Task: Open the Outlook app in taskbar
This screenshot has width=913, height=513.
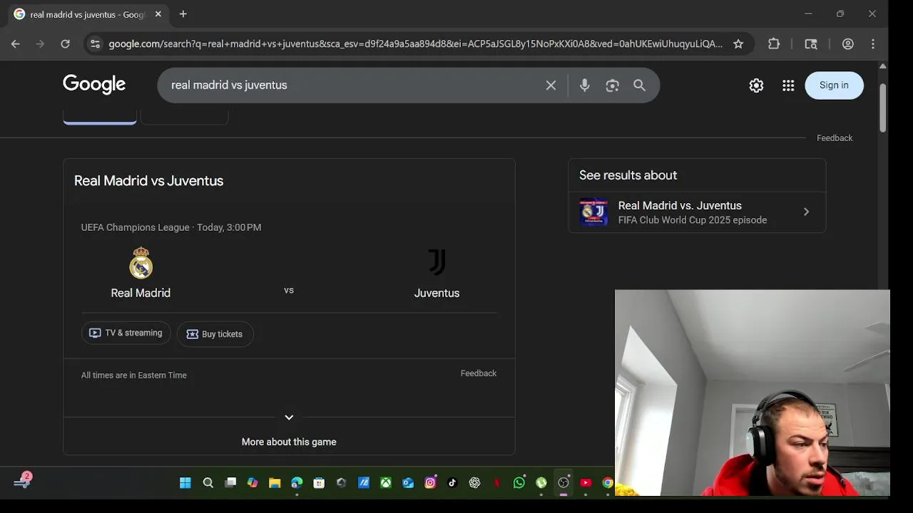Action: [x=408, y=483]
